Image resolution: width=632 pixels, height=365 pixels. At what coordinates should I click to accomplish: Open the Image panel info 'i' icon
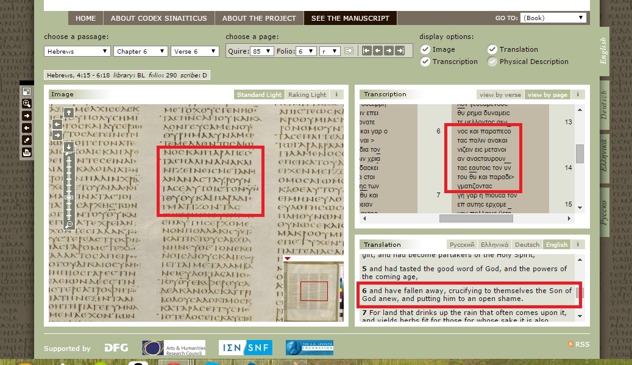click(x=336, y=94)
